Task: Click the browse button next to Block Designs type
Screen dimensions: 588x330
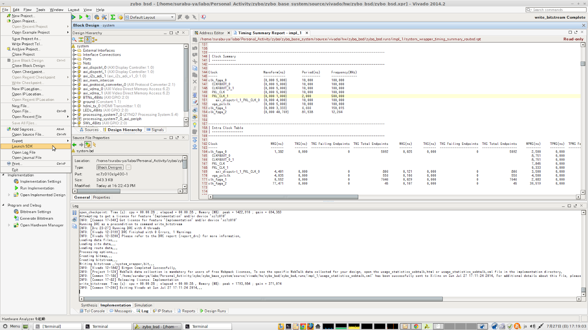Action: (x=129, y=168)
